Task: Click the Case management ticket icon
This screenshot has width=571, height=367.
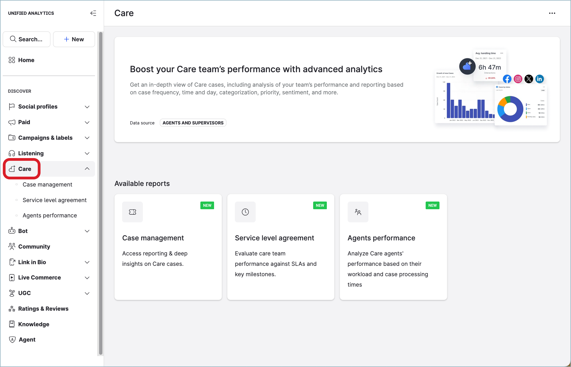Action: pyautogui.click(x=132, y=212)
